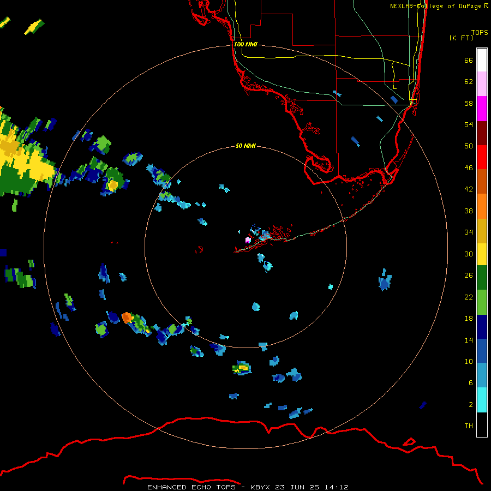
Task: Pick the light green legend swatch
Action: click(x=482, y=302)
